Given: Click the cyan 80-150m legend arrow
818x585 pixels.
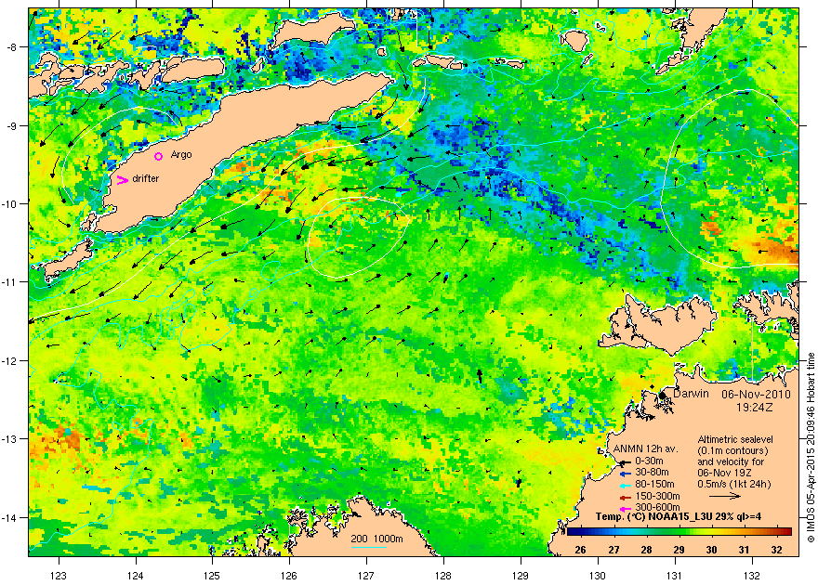Looking at the screenshot, I should click(x=624, y=486).
